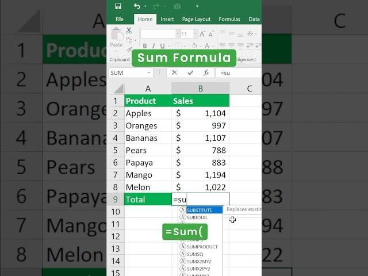Choose SUMPRODUCT from the autocomplete list
Image resolution: width=368 pixels, height=276 pixels.
(x=202, y=247)
